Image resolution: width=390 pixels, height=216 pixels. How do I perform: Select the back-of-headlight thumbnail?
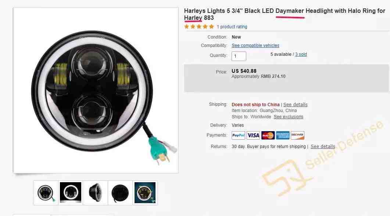(x=120, y=192)
